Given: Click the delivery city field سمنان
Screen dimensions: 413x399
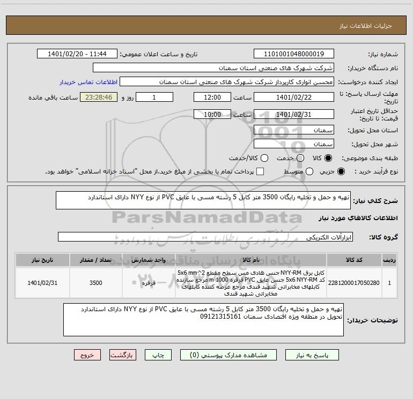Looking at the screenshot, I should click(x=294, y=144).
